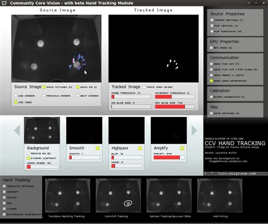268x224 pixels.
Task: Check Enter Calibration checkbox
Action: [x=211, y=97]
